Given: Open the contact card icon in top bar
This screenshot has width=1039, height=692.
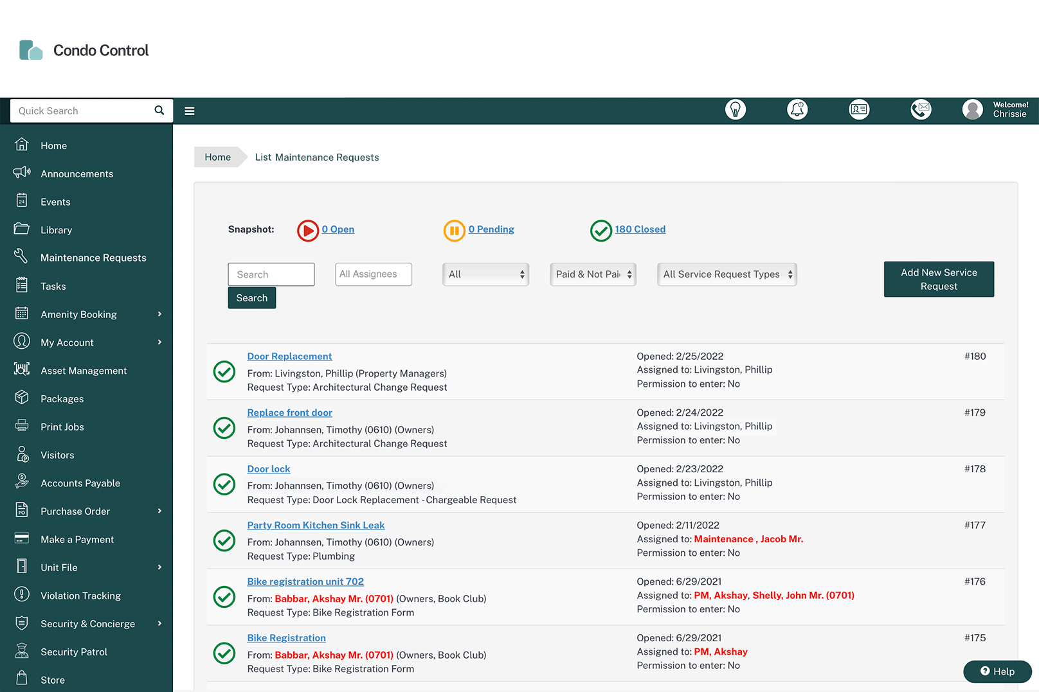Looking at the screenshot, I should pos(859,110).
